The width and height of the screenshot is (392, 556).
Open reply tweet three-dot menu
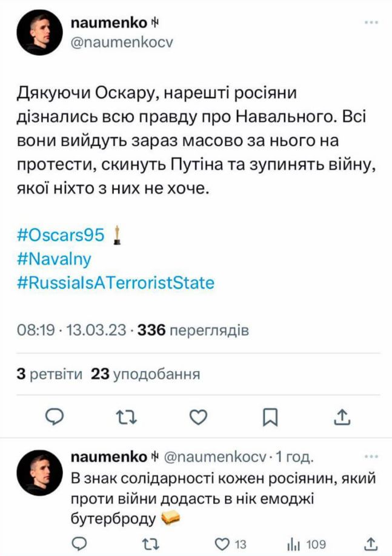coord(371,456)
